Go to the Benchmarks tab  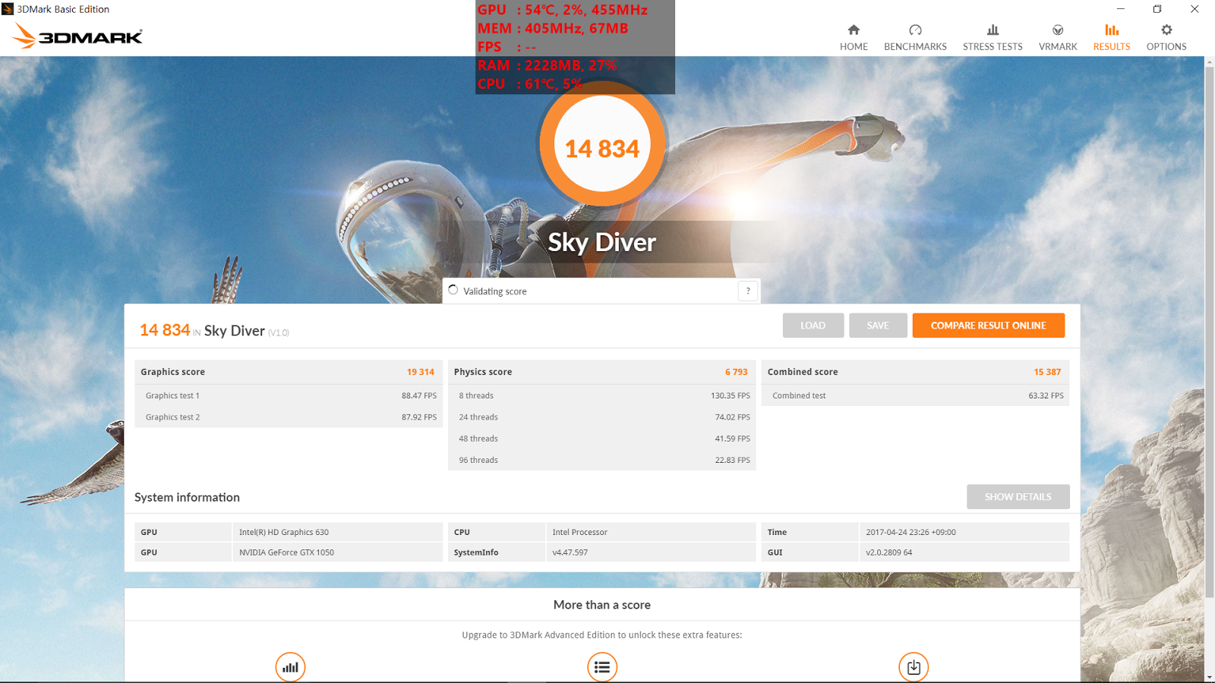[x=915, y=37]
